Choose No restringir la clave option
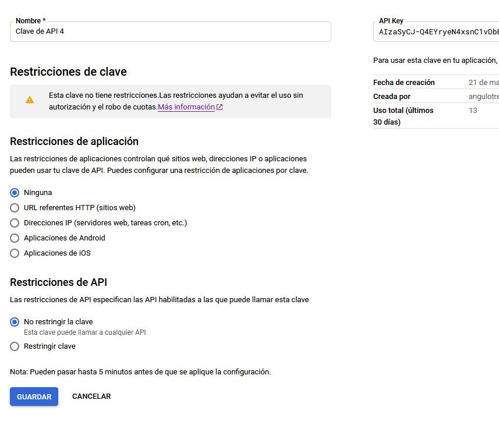The height and width of the screenshot is (432, 499). [15, 322]
